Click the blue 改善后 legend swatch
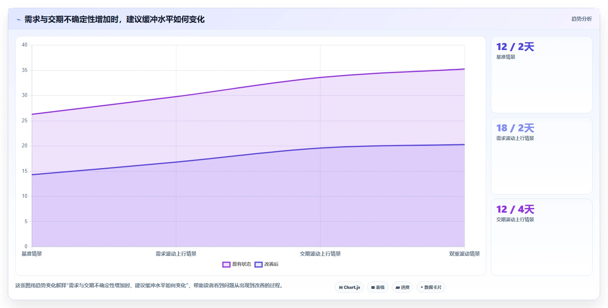 (x=258, y=264)
